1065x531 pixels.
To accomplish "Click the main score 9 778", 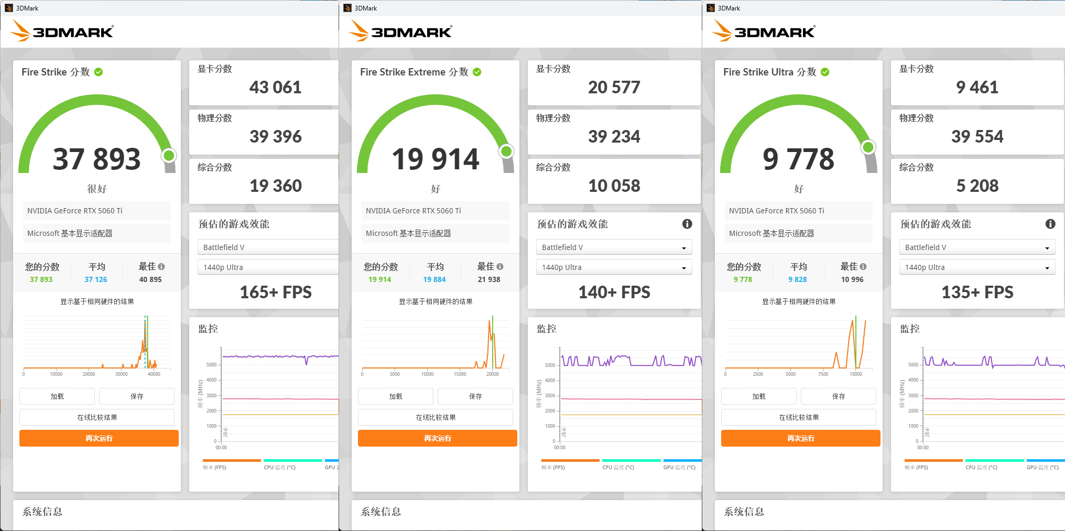I will (799, 159).
